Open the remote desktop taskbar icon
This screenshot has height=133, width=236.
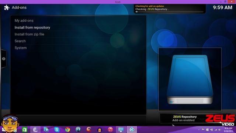coord(121,130)
